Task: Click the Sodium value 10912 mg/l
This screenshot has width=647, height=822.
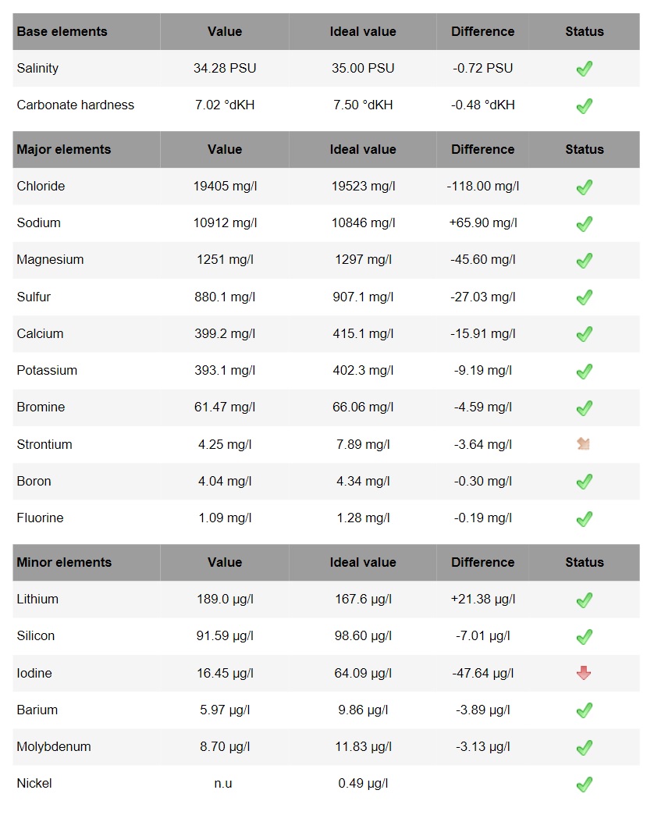Action: pyautogui.click(x=225, y=222)
